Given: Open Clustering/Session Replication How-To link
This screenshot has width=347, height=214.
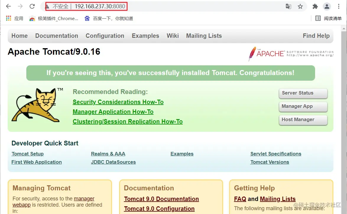Looking at the screenshot, I should click(128, 121).
